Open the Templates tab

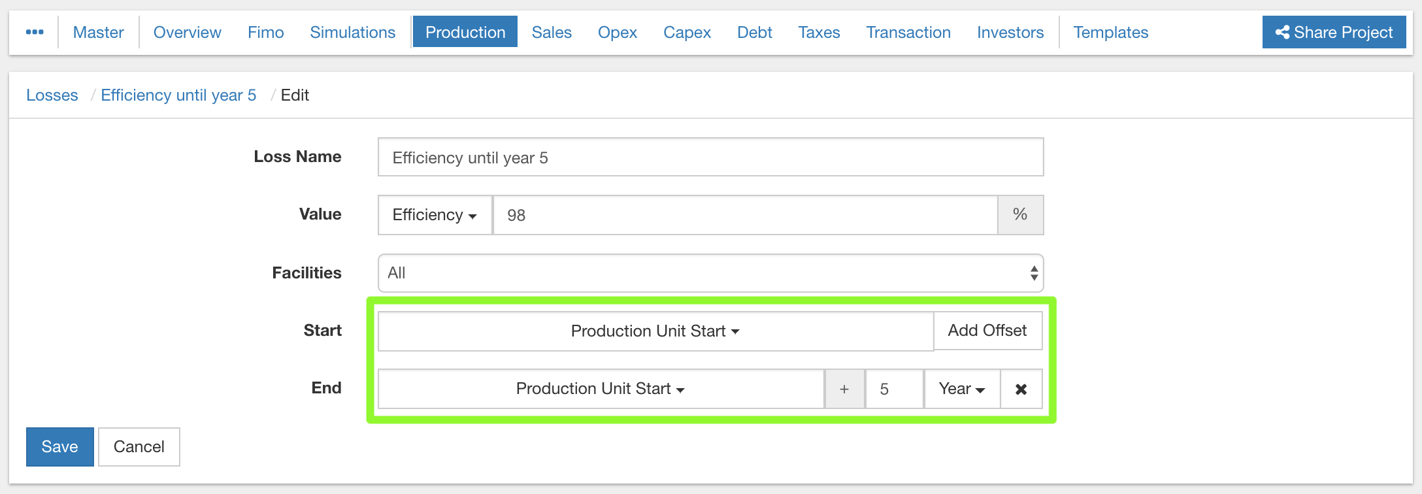tap(1110, 32)
